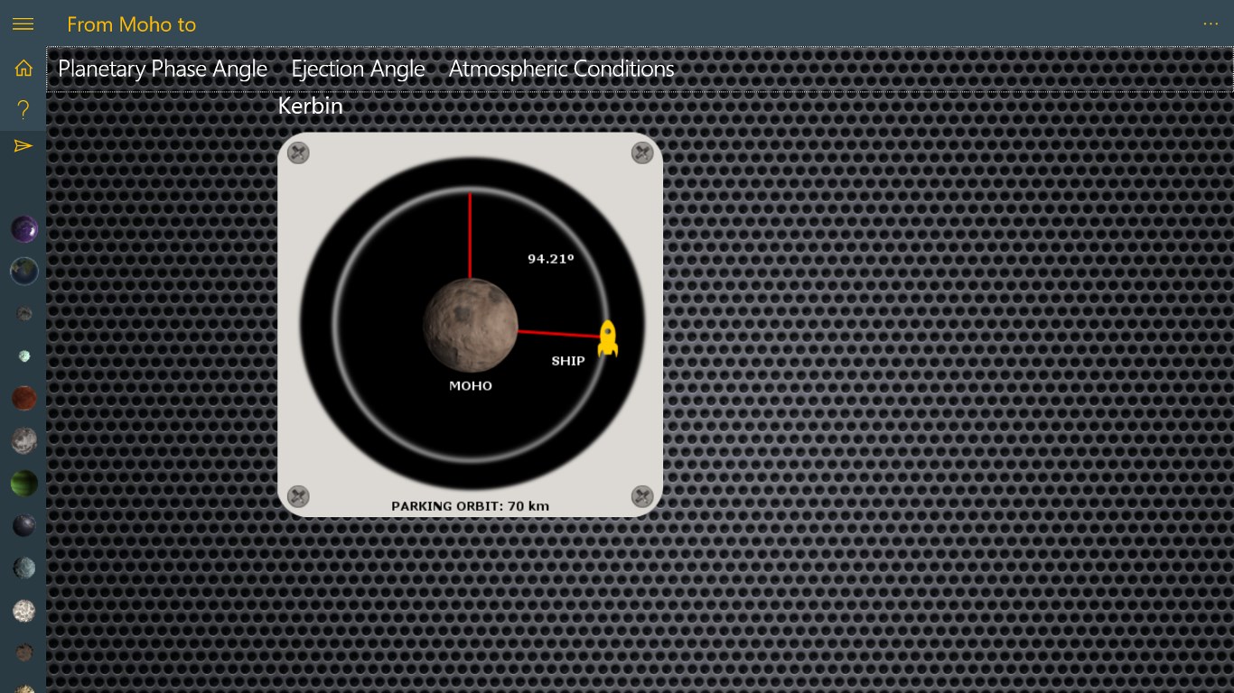Click the Parking Orbit 70 km label
This screenshot has width=1234, height=693.
pyautogui.click(x=470, y=506)
